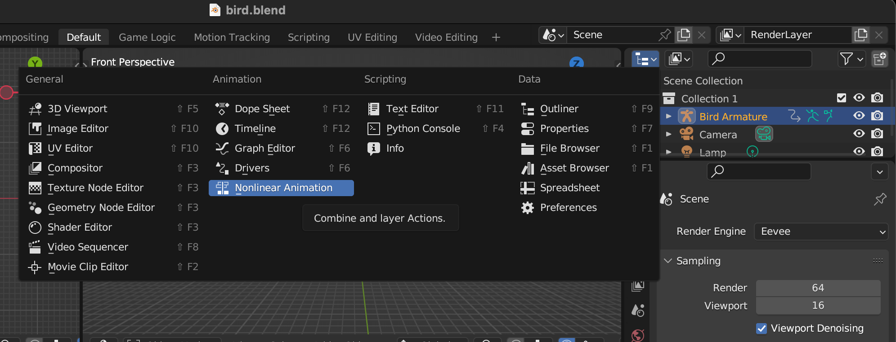Click the Nonlinear Animation icon
This screenshot has height=342, width=896.
click(222, 188)
